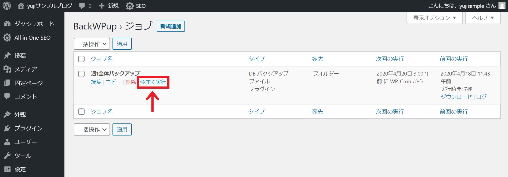Open the top 一括操作 bulk actions dropdown
Screen dimensions: 508x177
92,44
